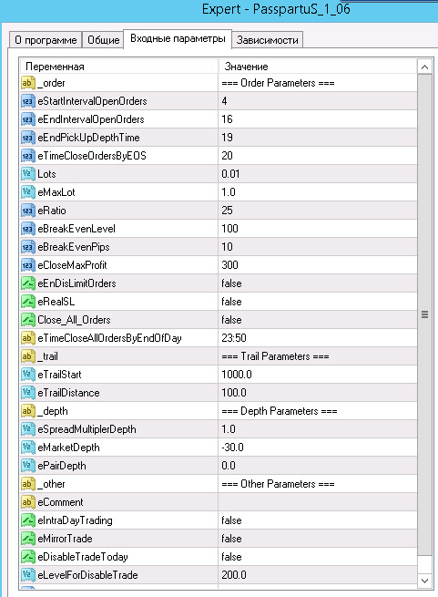This screenshot has height=597, width=438.
Task: Click the double-type icon beside ePairDepth
Action: point(28,466)
